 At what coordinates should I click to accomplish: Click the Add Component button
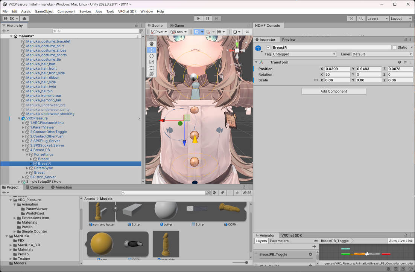(x=334, y=91)
